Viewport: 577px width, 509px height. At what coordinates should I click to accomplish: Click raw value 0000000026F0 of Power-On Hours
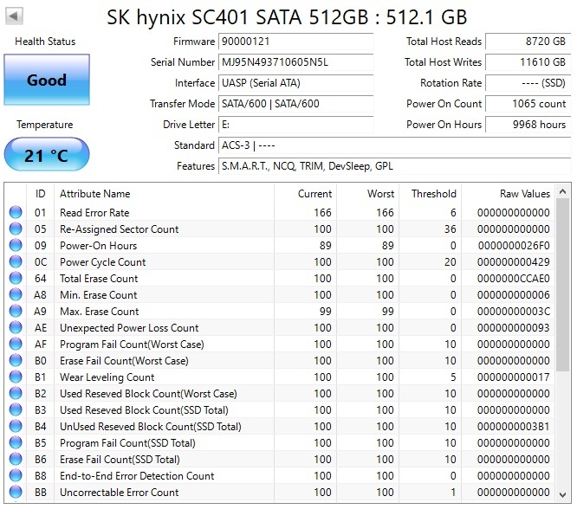[x=514, y=245]
